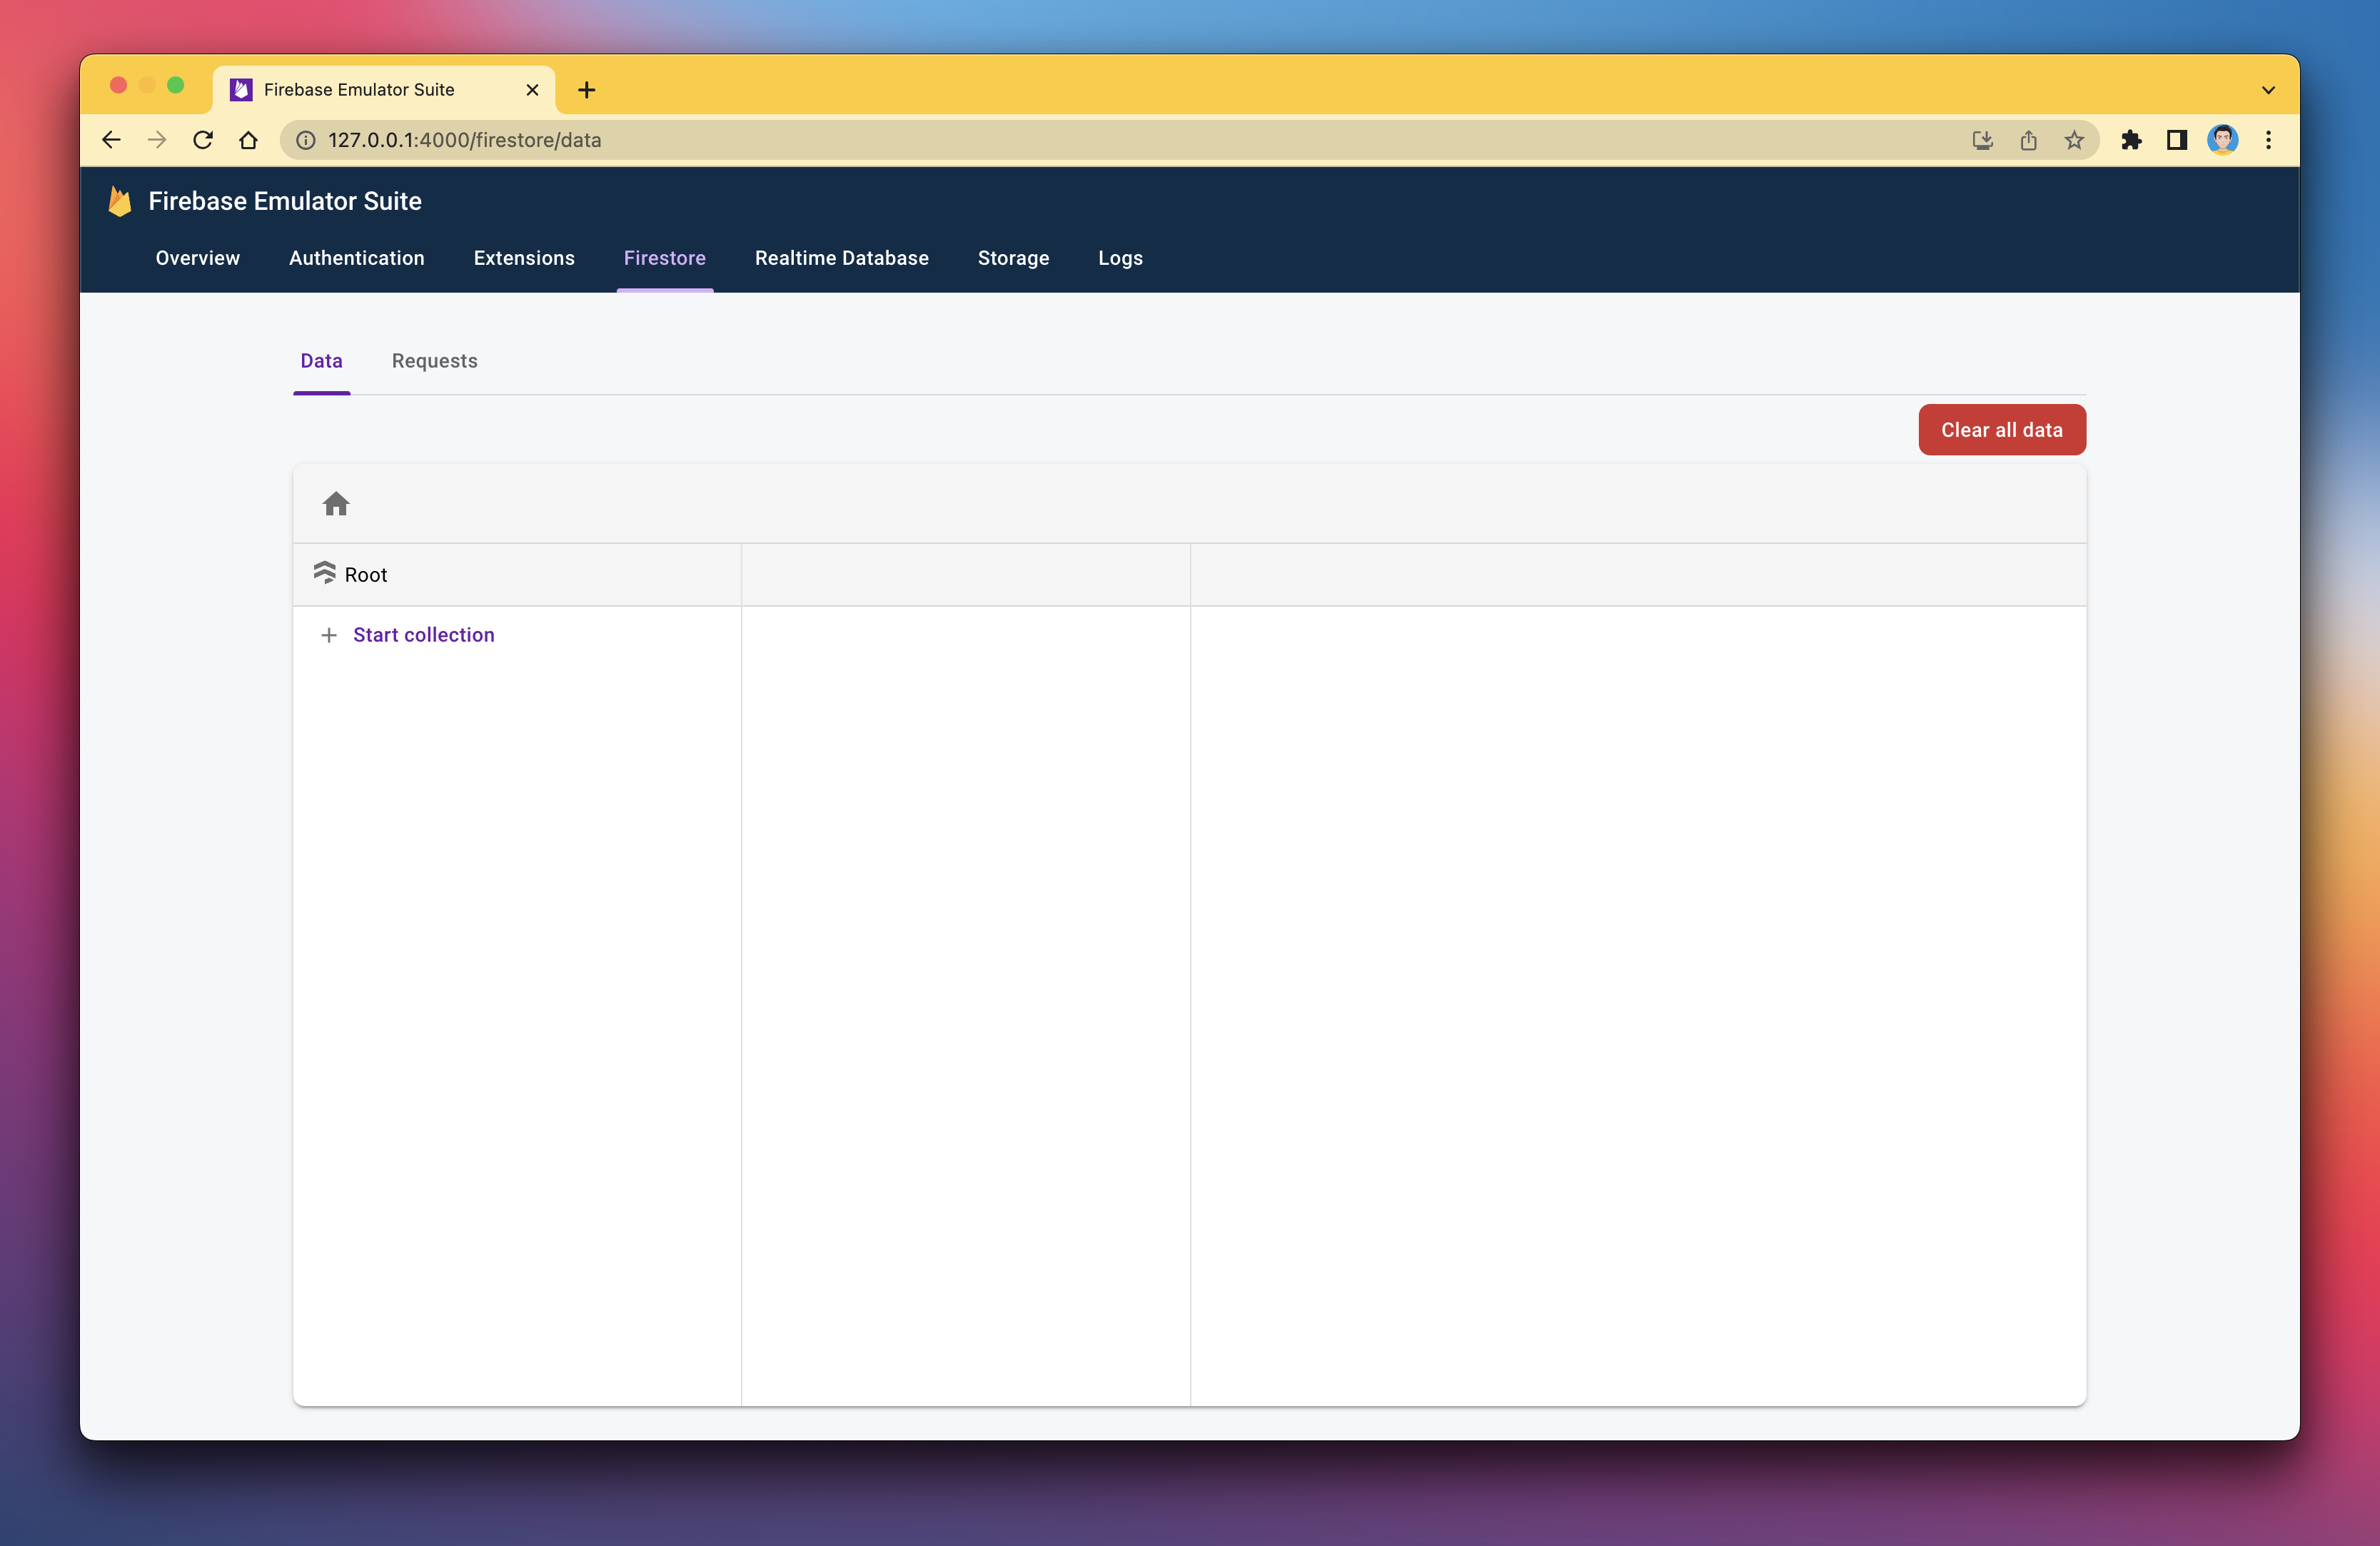Viewport: 2380px width, 1546px height.
Task: Expand the tab search chevron
Action: point(2268,90)
